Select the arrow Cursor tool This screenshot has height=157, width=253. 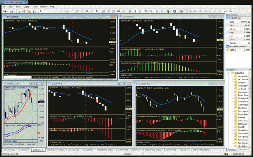41,11
